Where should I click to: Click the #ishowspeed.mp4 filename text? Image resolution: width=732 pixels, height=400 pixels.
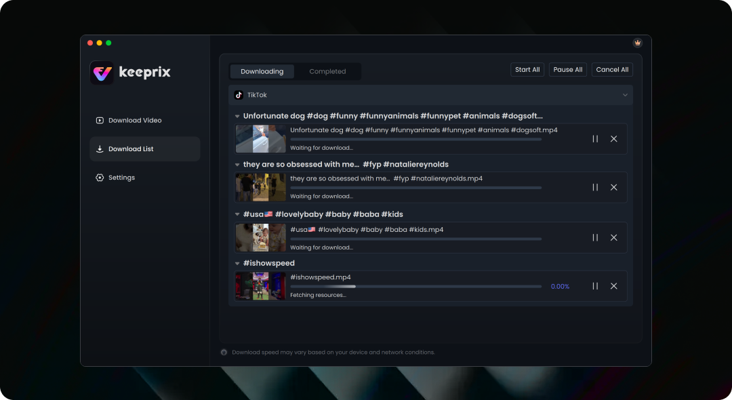(320, 277)
